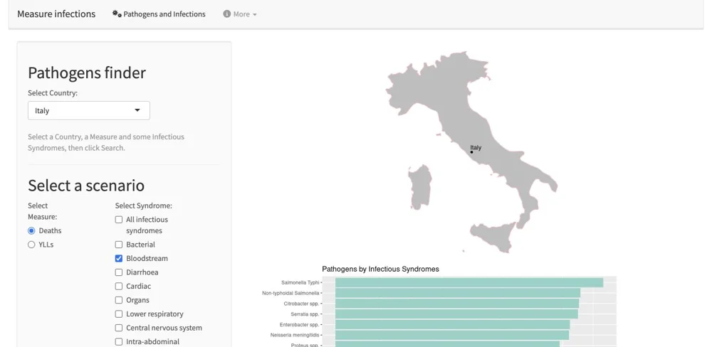Click the Serratia spp. bar
Screen dimensions: 712x347
point(457,314)
